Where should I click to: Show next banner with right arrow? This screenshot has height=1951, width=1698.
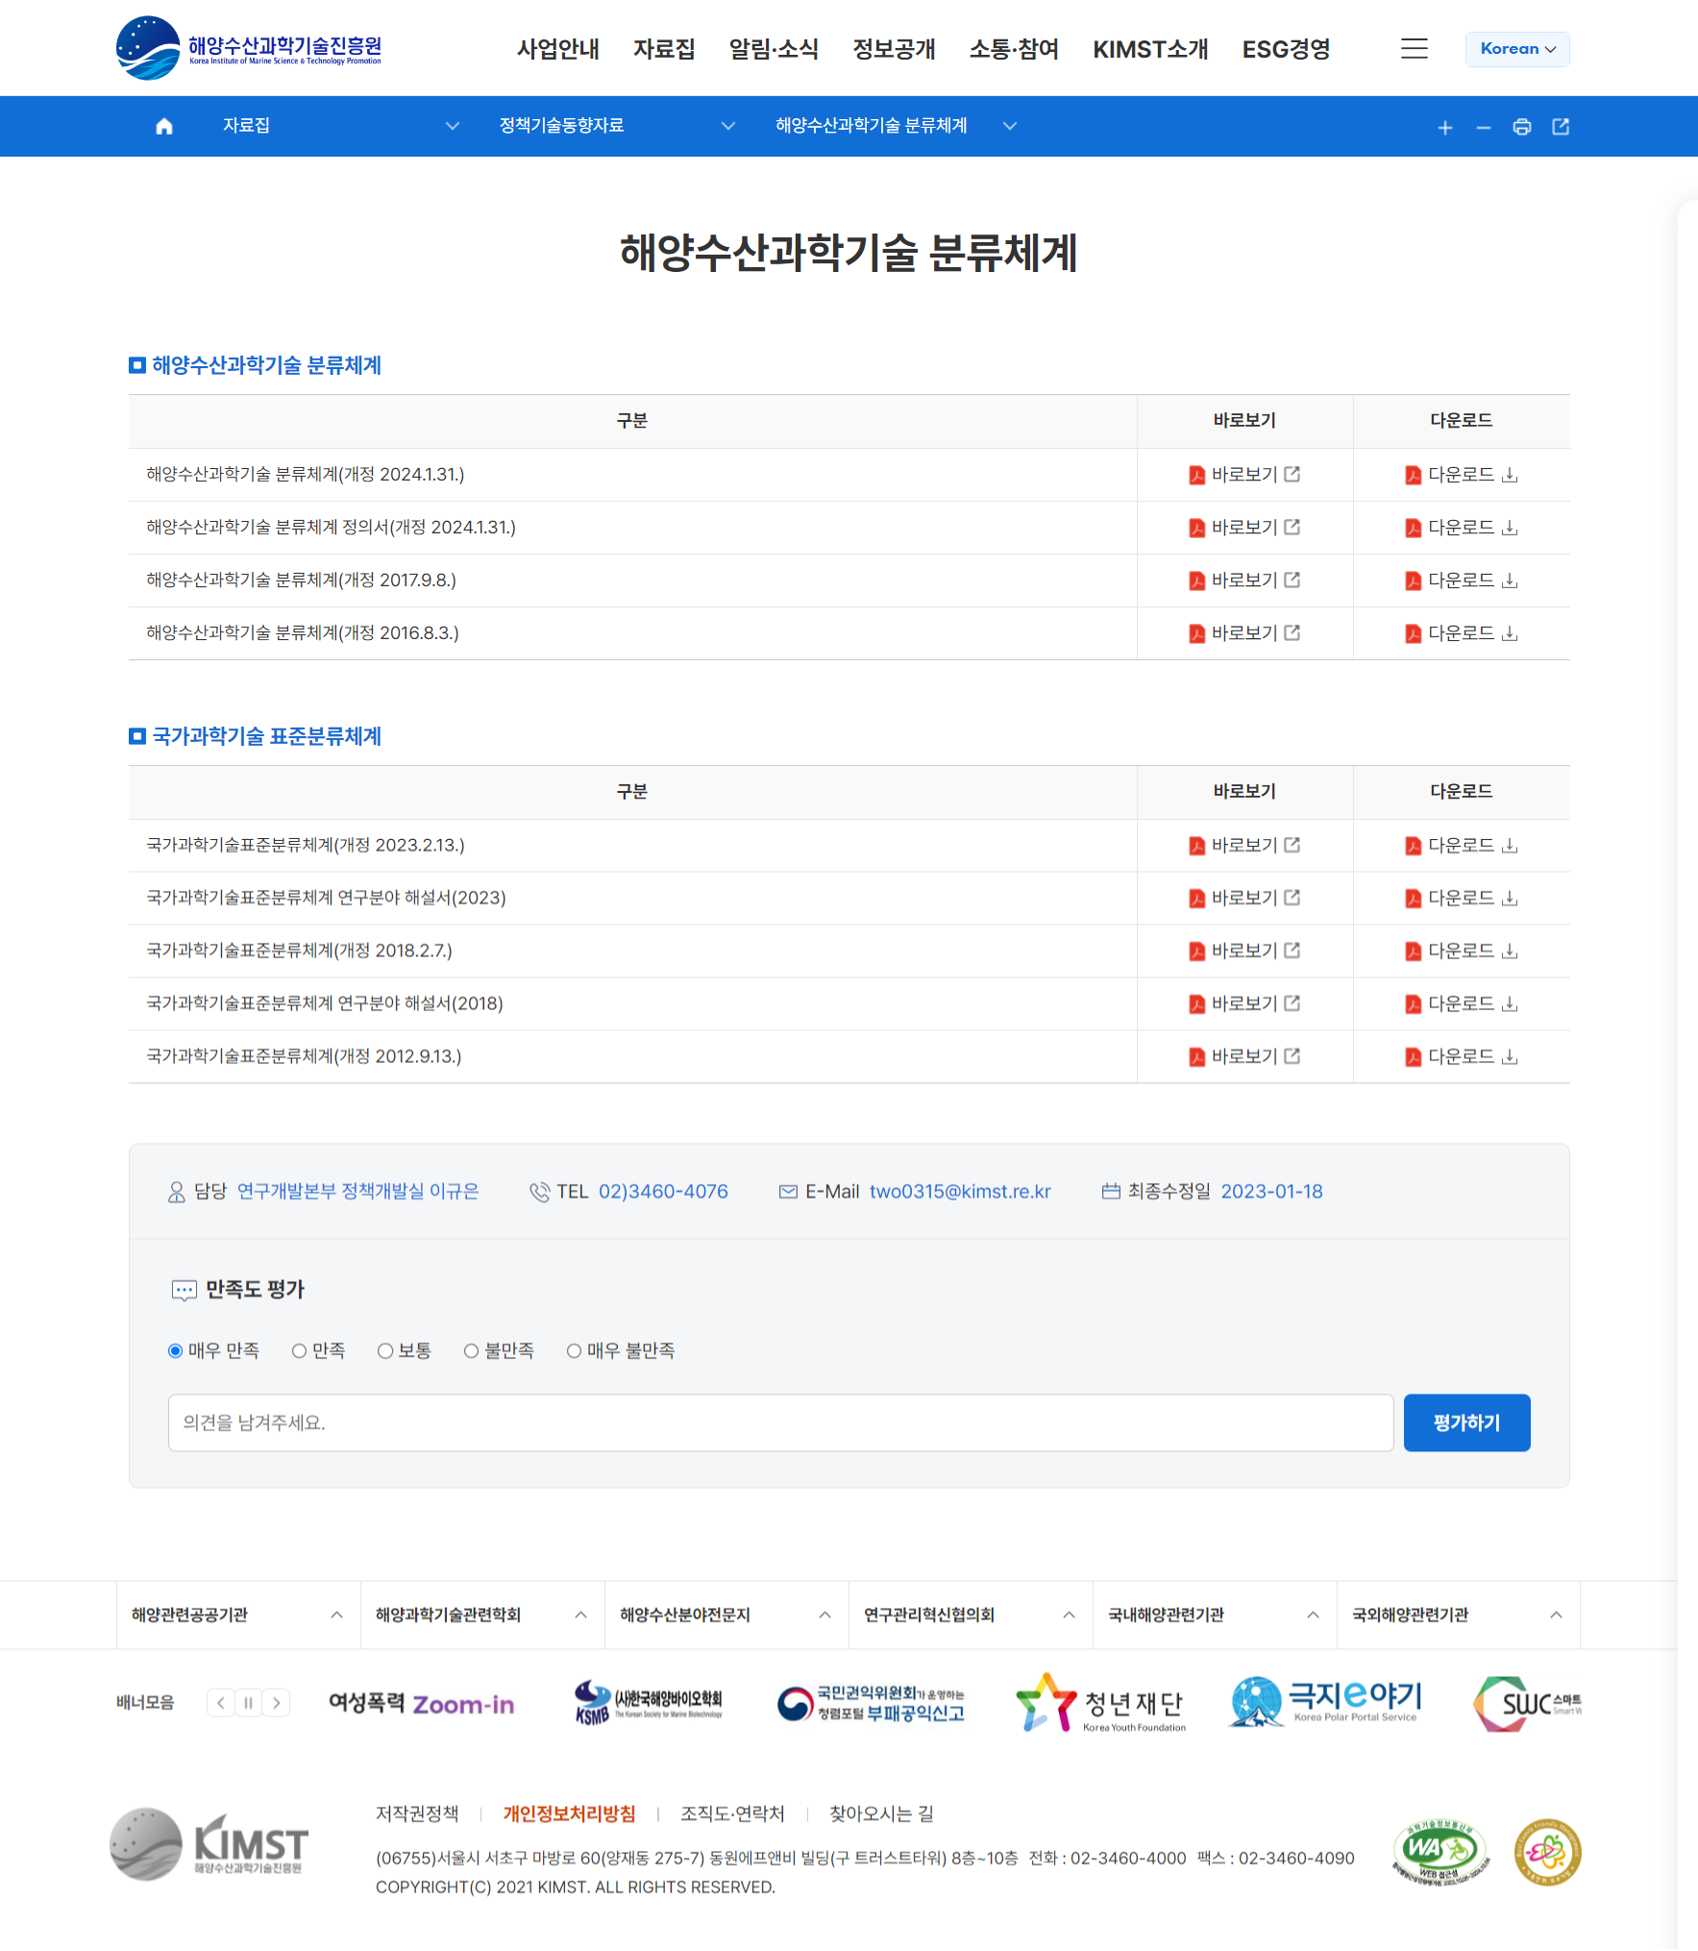click(277, 1703)
